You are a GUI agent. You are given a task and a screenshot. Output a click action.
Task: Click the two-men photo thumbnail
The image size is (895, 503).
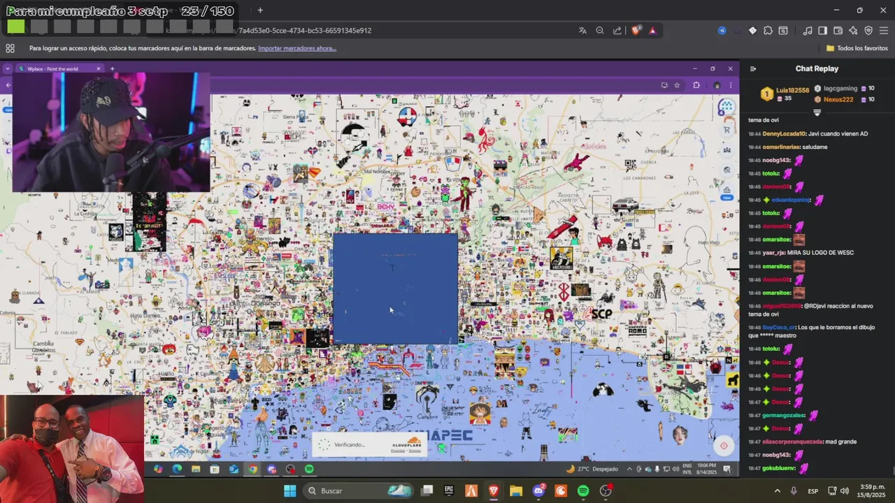coord(72,449)
